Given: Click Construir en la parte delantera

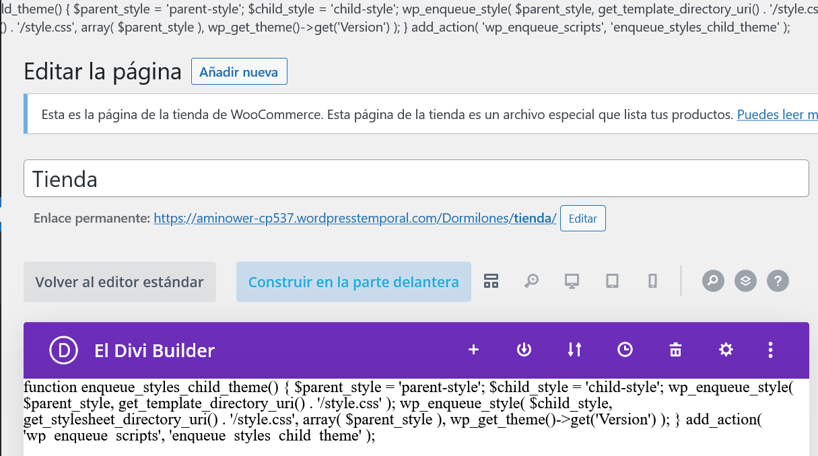Looking at the screenshot, I should (353, 282).
